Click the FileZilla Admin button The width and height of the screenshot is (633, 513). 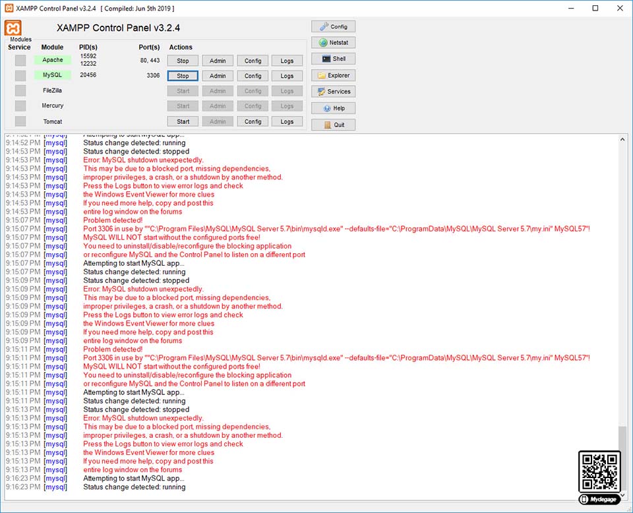pyautogui.click(x=218, y=91)
